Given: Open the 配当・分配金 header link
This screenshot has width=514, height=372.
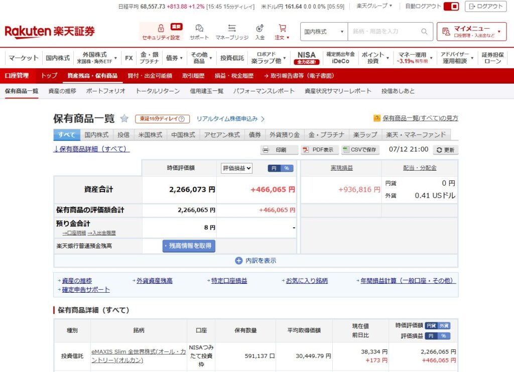Looking at the screenshot, I should [420, 168].
